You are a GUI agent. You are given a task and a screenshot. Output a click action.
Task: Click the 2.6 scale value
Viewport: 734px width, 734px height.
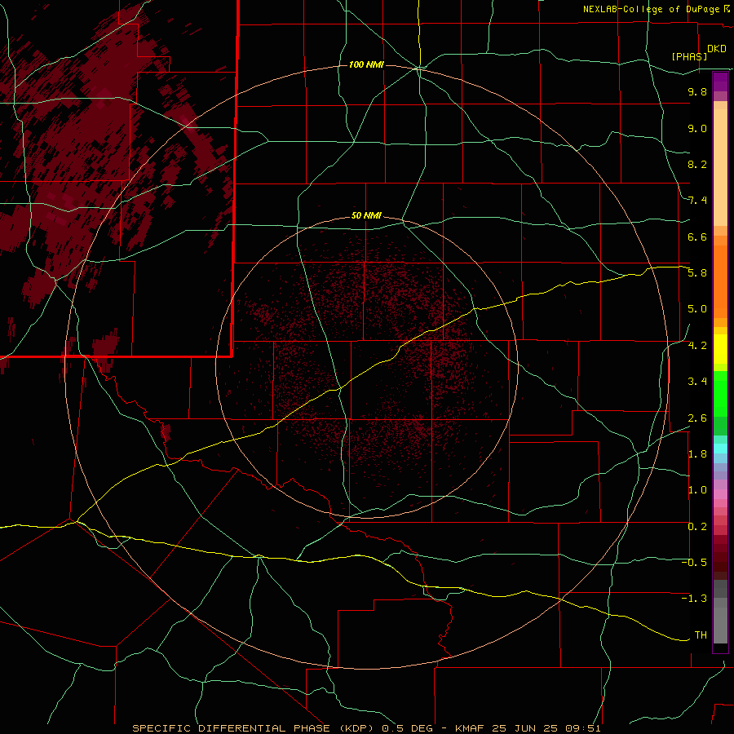[x=697, y=418]
